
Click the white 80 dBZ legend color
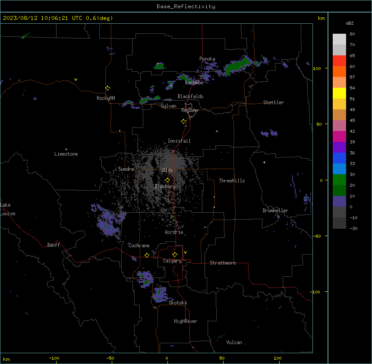click(339, 39)
